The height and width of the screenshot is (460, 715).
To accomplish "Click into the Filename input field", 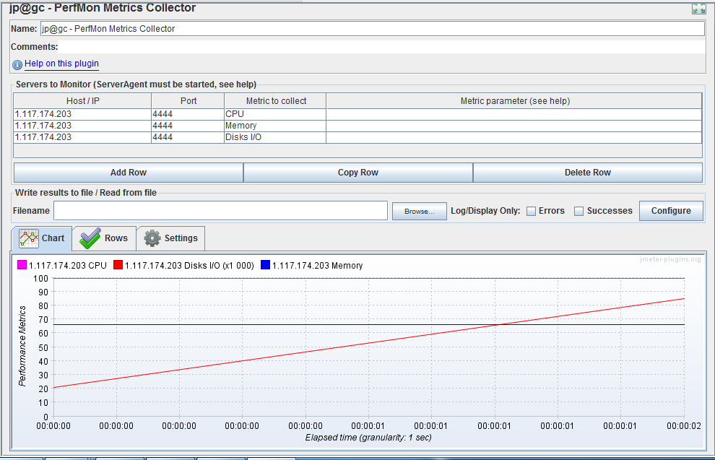I will coord(220,211).
